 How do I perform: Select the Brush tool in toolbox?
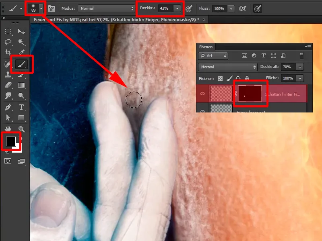[21, 64]
